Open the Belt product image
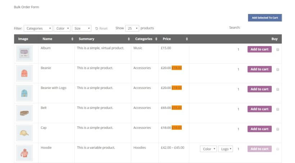The height and width of the screenshot is (163, 295). pos(24,113)
